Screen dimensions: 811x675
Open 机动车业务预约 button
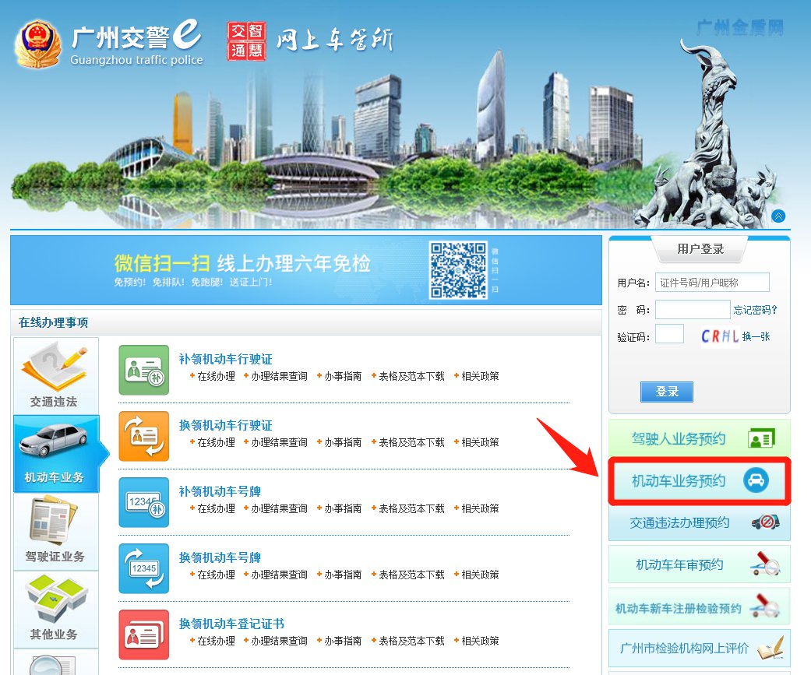pyautogui.click(x=700, y=480)
